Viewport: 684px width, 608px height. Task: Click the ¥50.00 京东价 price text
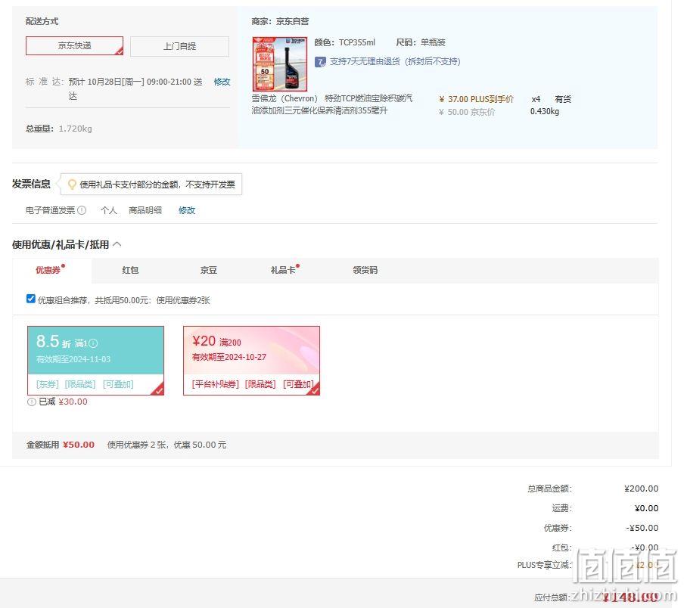(467, 112)
